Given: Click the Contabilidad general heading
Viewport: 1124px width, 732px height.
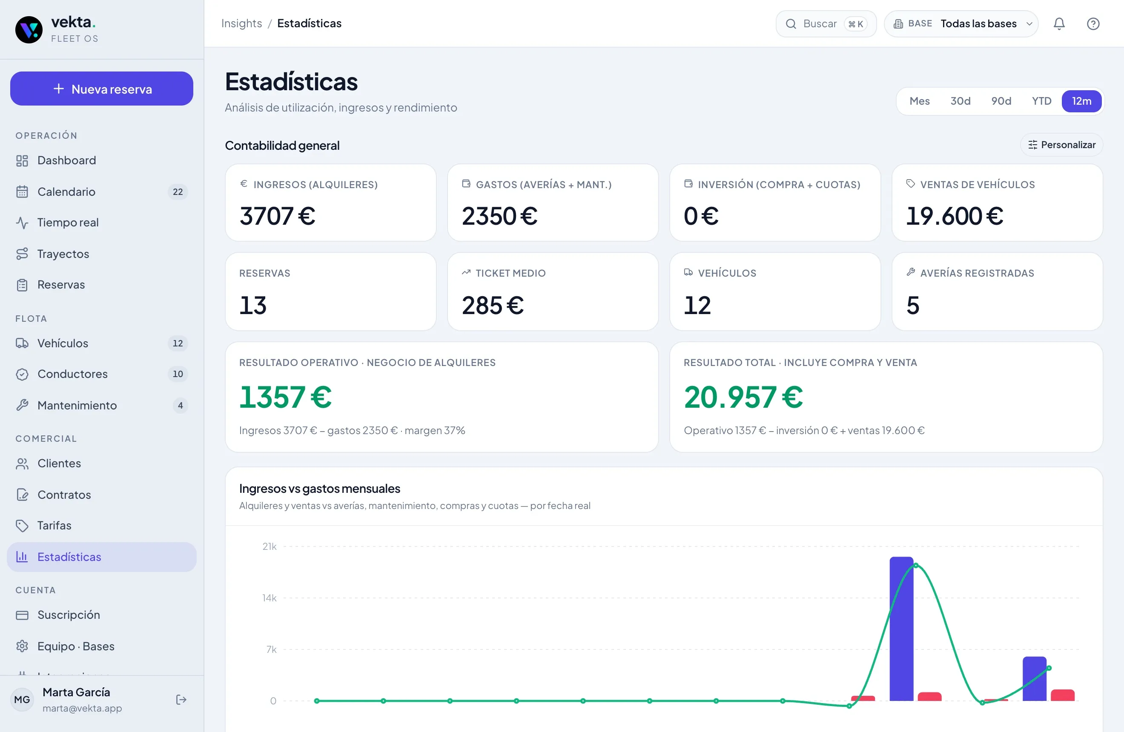Looking at the screenshot, I should point(282,146).
